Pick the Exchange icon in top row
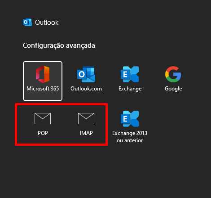The height and width of the screenshot is (198, 211). (x=130, y=74)
